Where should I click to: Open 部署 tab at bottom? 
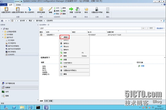coord(51,101)
